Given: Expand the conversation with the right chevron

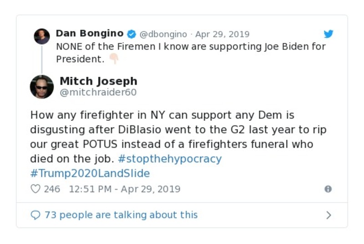Looking at the screenshot, I should (x=329, y=215).
